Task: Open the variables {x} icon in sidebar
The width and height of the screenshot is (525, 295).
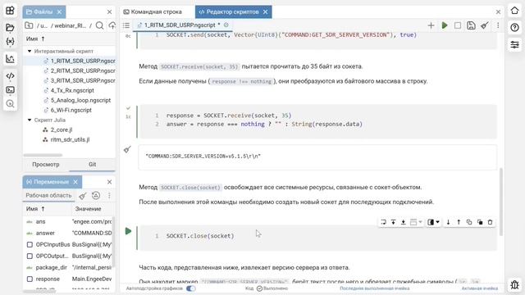Action: (10, 42)
